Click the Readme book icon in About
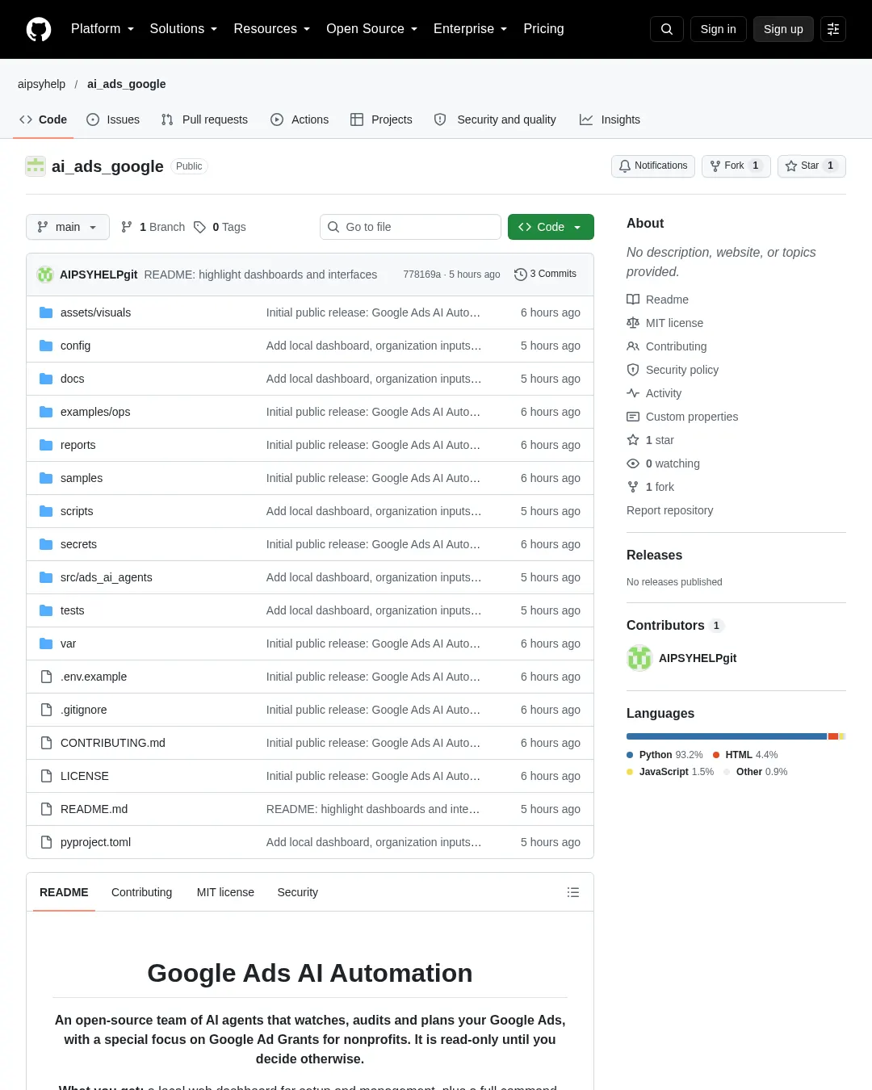This screenshot has width=872, height=1090. [633, 300]
